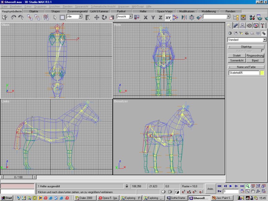Select the Move transform tool
This screenshot has width=268, height=201.
tap(97, 17)
